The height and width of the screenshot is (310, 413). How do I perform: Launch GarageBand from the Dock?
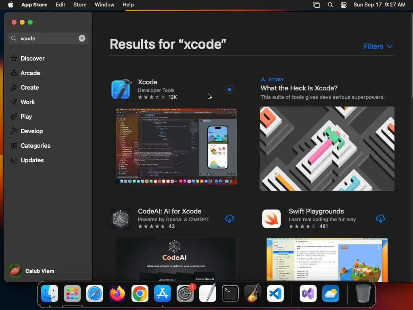(253, 293)
